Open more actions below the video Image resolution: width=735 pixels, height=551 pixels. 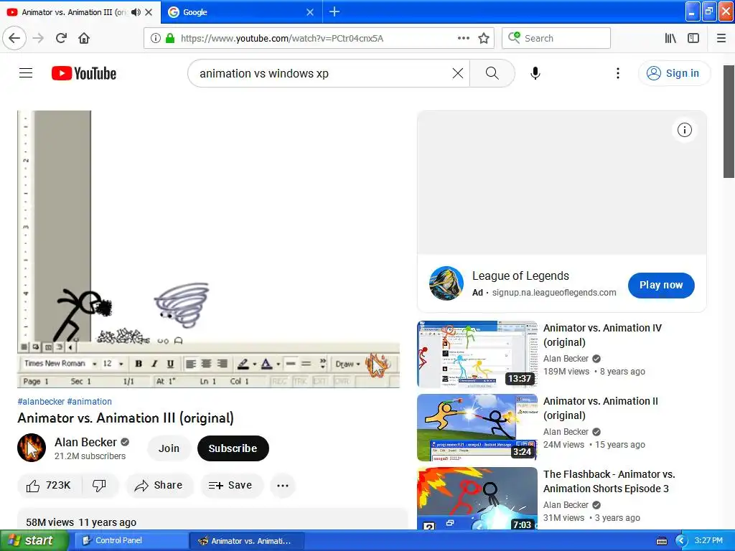coord(283,486)
